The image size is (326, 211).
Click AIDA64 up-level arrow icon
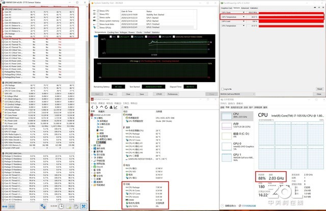pos(101,107)
